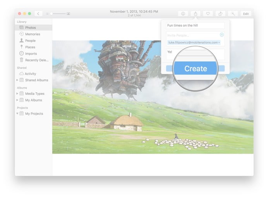
Task: Click the Recently Deleted trash icon
Action: click(21, 60)
